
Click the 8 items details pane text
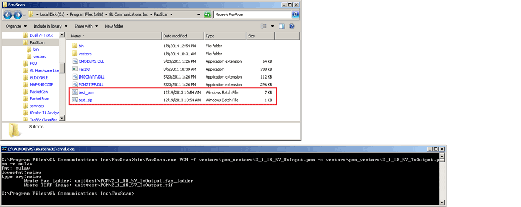click(x=36, y=127)
